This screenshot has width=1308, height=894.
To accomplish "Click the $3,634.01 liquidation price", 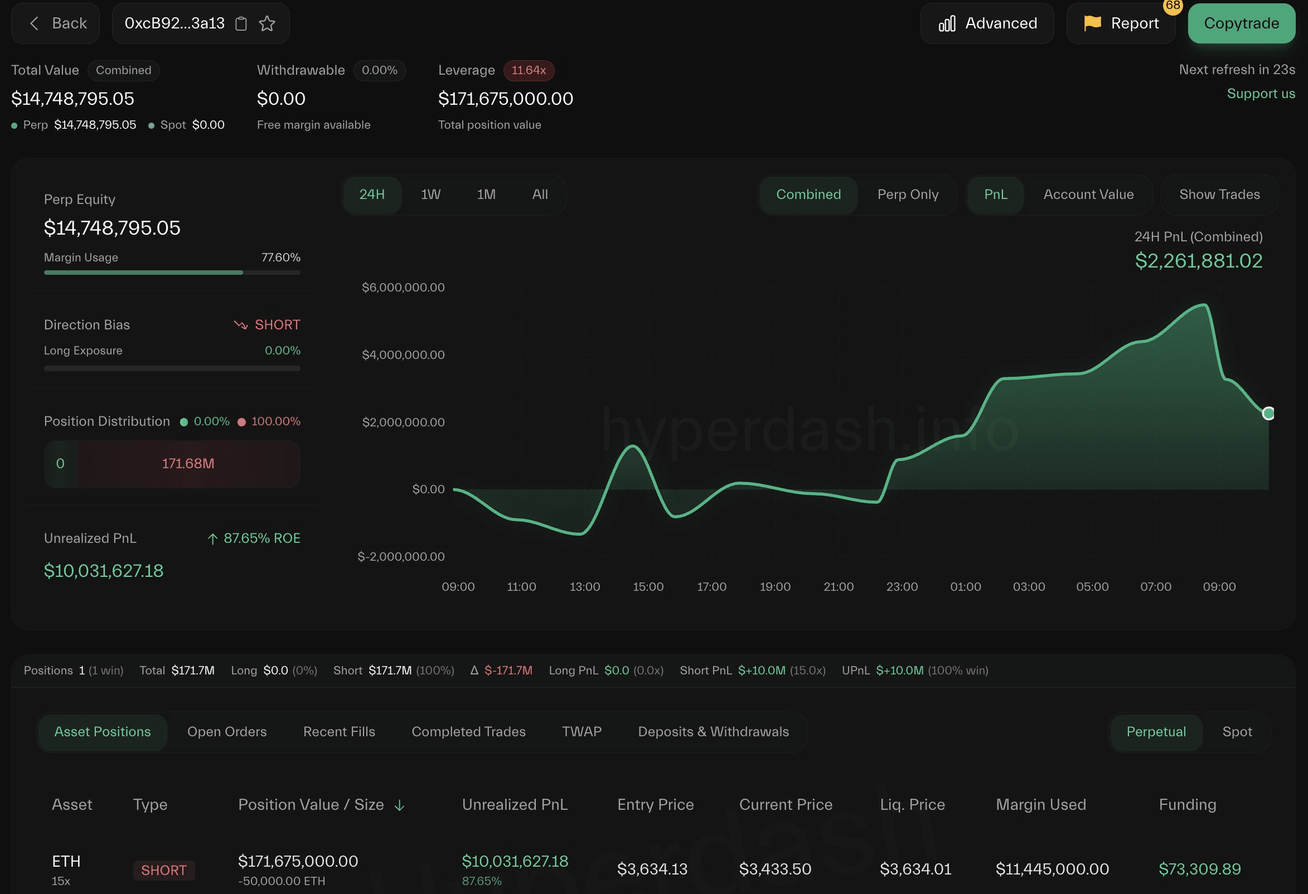I will tap(915, 870).
